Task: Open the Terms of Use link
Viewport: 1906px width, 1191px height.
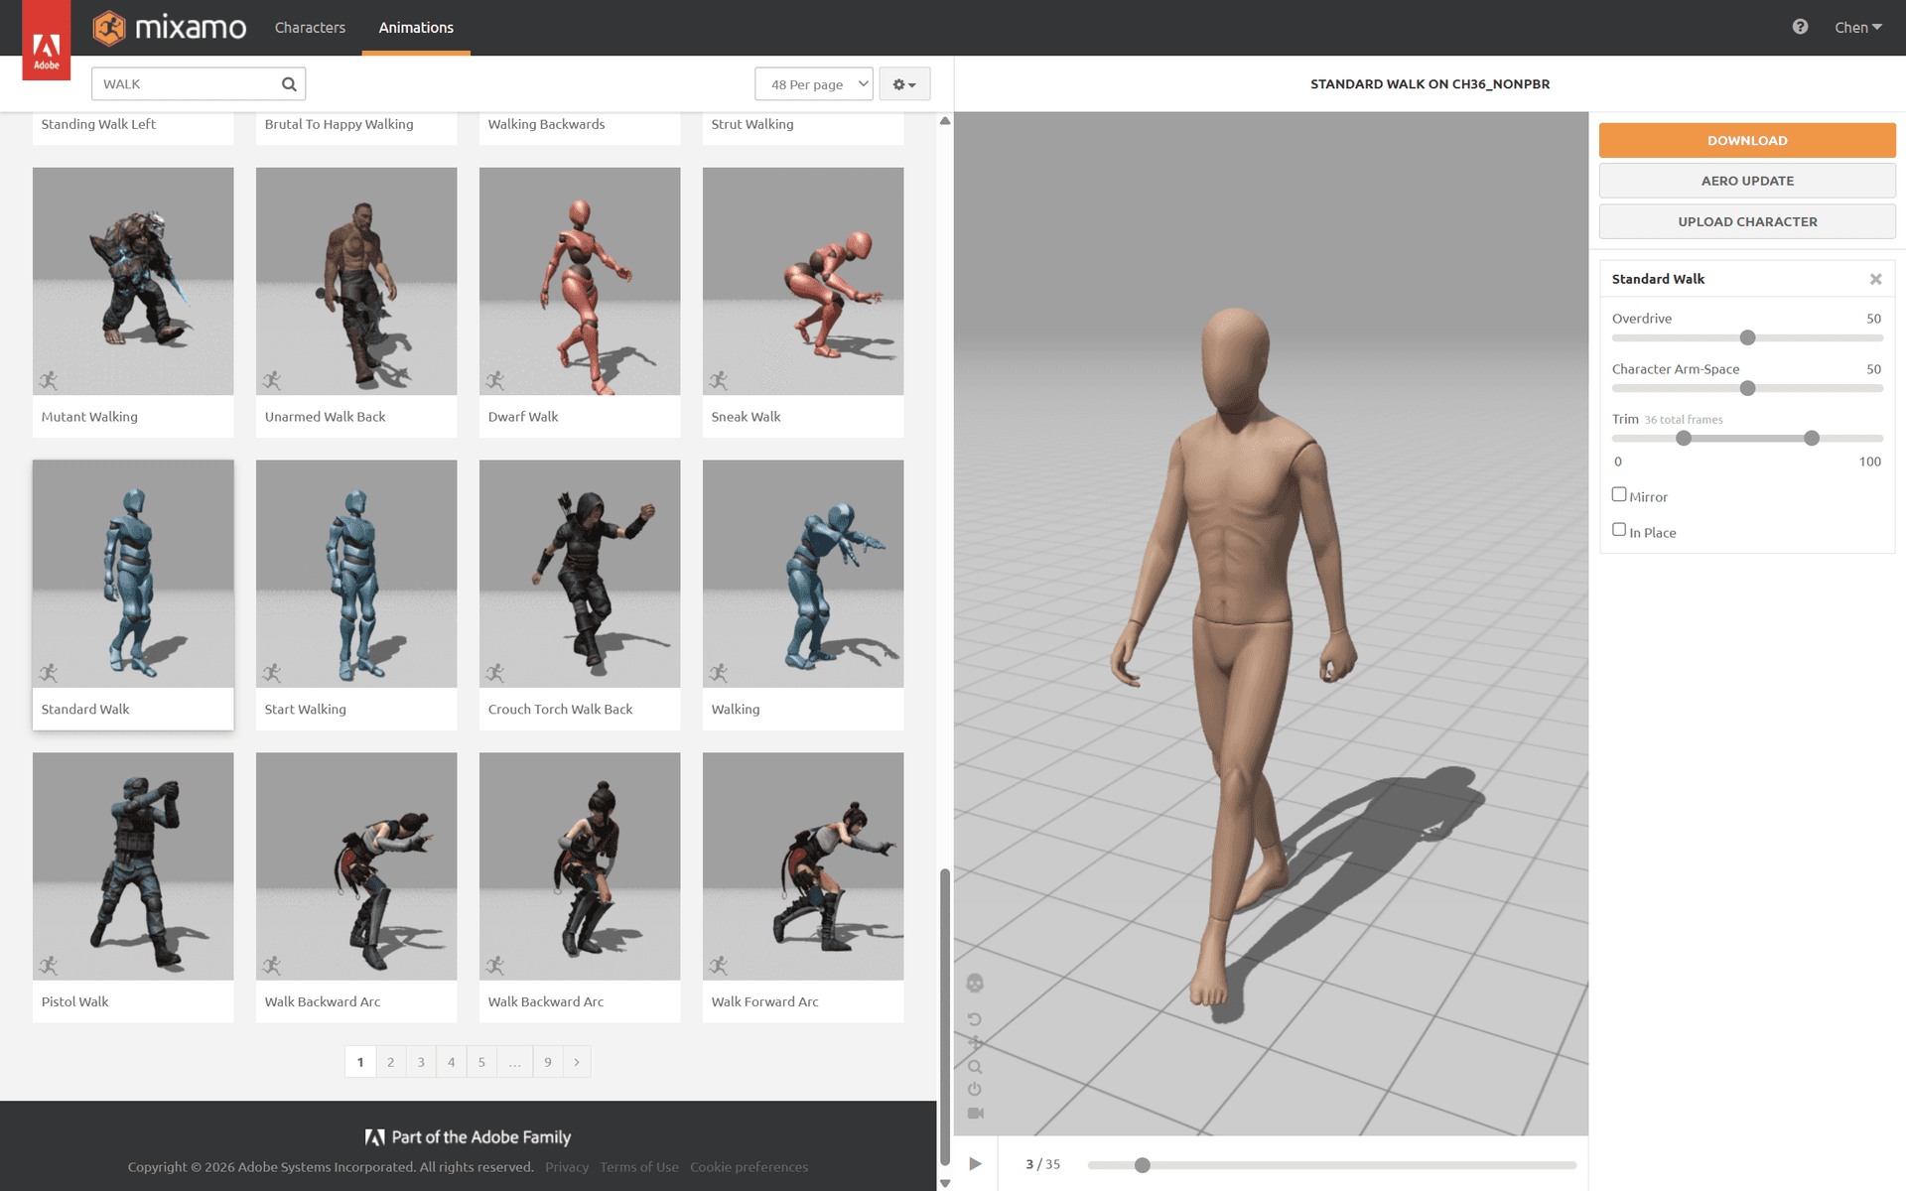Action: pos(638,1166)
